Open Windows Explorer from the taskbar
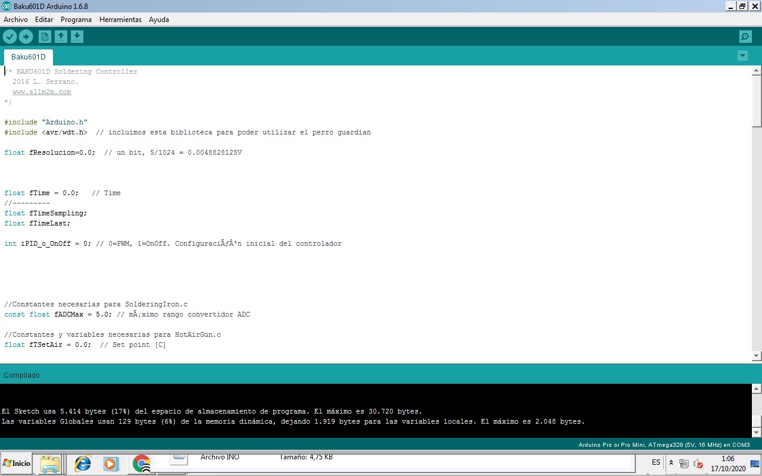The width and height of the screenshot is (762, 476). (x=51, y=464)
